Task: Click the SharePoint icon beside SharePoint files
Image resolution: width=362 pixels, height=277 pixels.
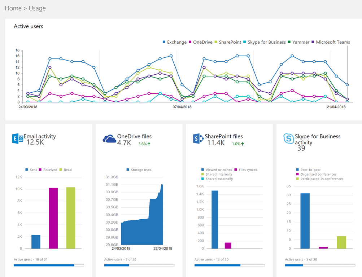Action: [x=198, y=138]
